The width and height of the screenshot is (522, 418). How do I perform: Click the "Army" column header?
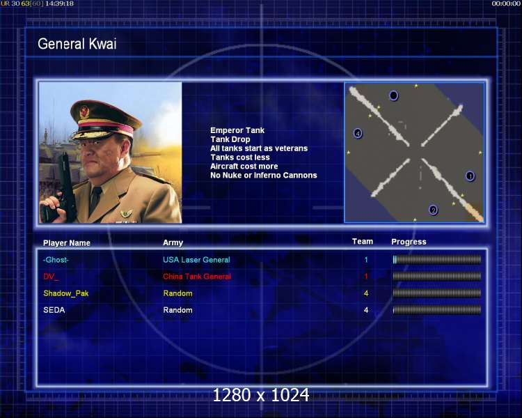click(173, 242)
